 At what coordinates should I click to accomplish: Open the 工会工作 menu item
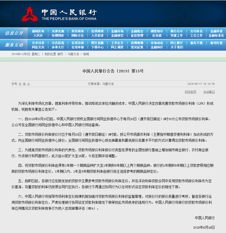[196, 36]
